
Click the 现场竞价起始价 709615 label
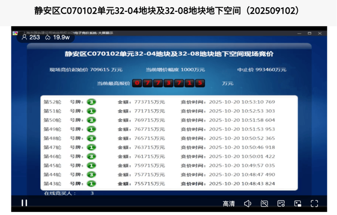click(86, 69)
